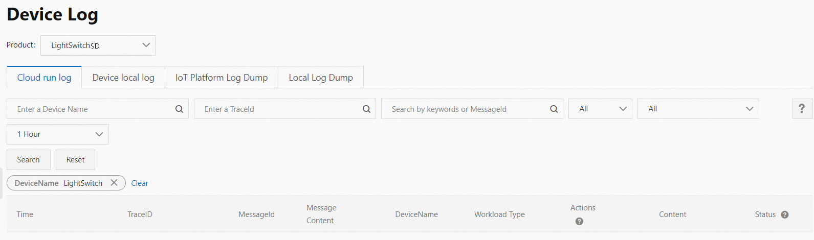The height and width of the screenshot is (240, 814).
Task: Click the TraceId search magnifier icon
Action: pyautogui.click(x=366, y=109)
